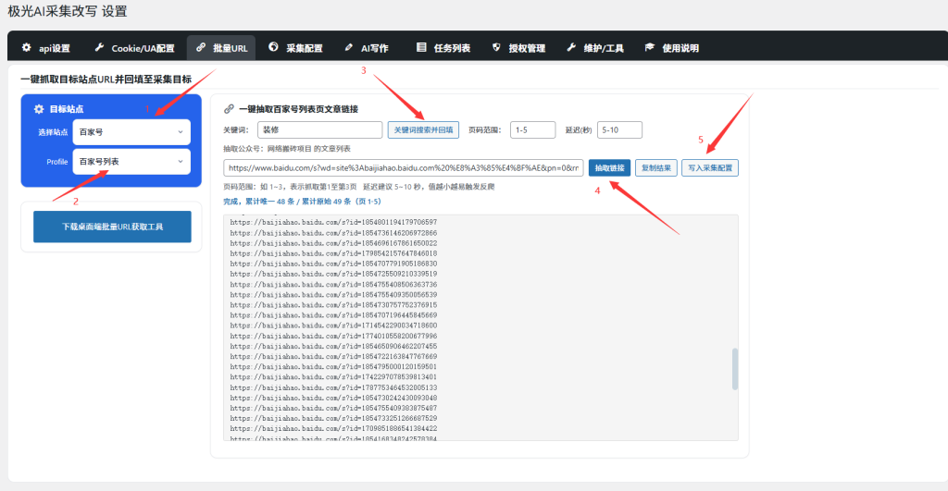This screenshot has height=491, width=948.
Task: Click URL row ending in id=1854650906462207455
Action: [333, 346]
